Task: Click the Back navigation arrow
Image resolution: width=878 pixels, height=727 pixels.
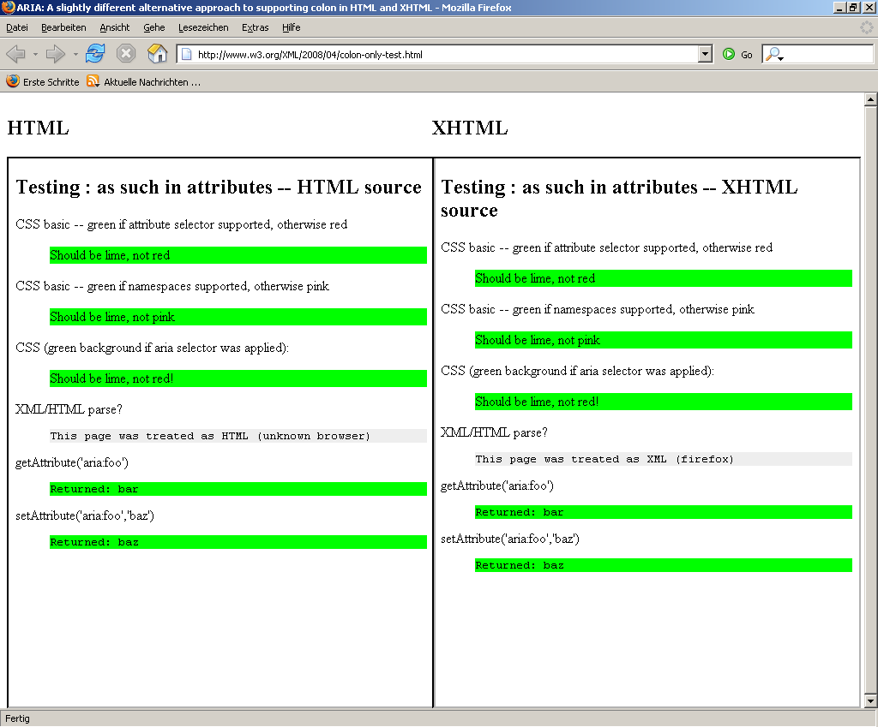Action: [x=15, y=54]
